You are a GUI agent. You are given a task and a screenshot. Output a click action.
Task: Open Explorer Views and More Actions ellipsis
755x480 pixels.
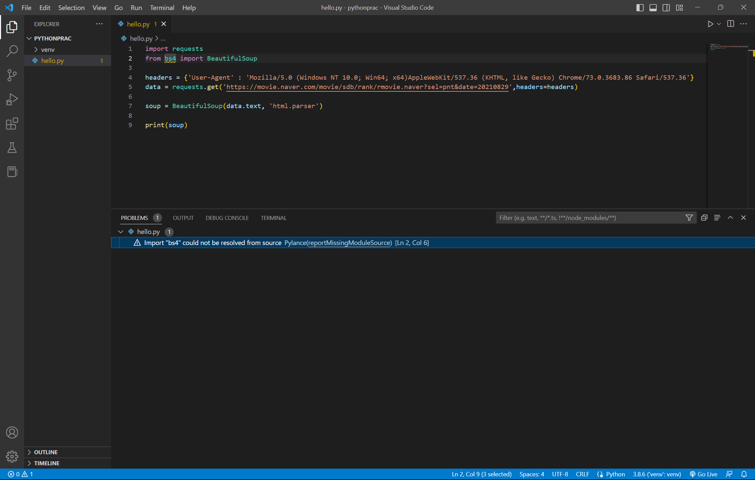[99, 24]
